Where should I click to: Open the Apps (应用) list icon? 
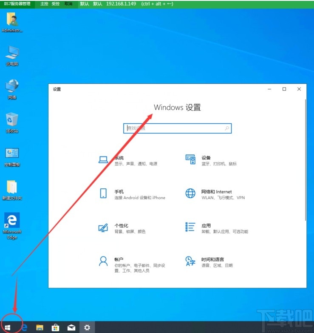190,227
